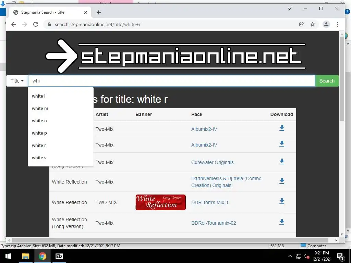Viewport: 351px width, 263px height.
Task: Open the Chrome profile avatar
Action: coord(326,24)
